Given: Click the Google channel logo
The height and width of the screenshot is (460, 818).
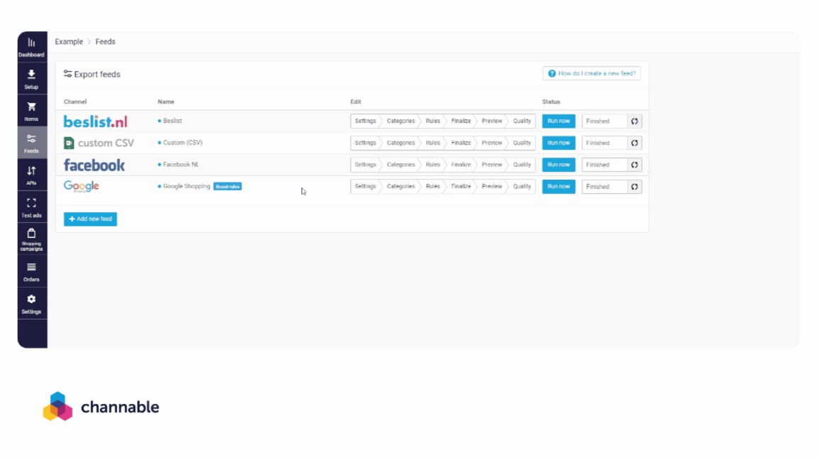Looking at the screenshot, I should [82, 186].
